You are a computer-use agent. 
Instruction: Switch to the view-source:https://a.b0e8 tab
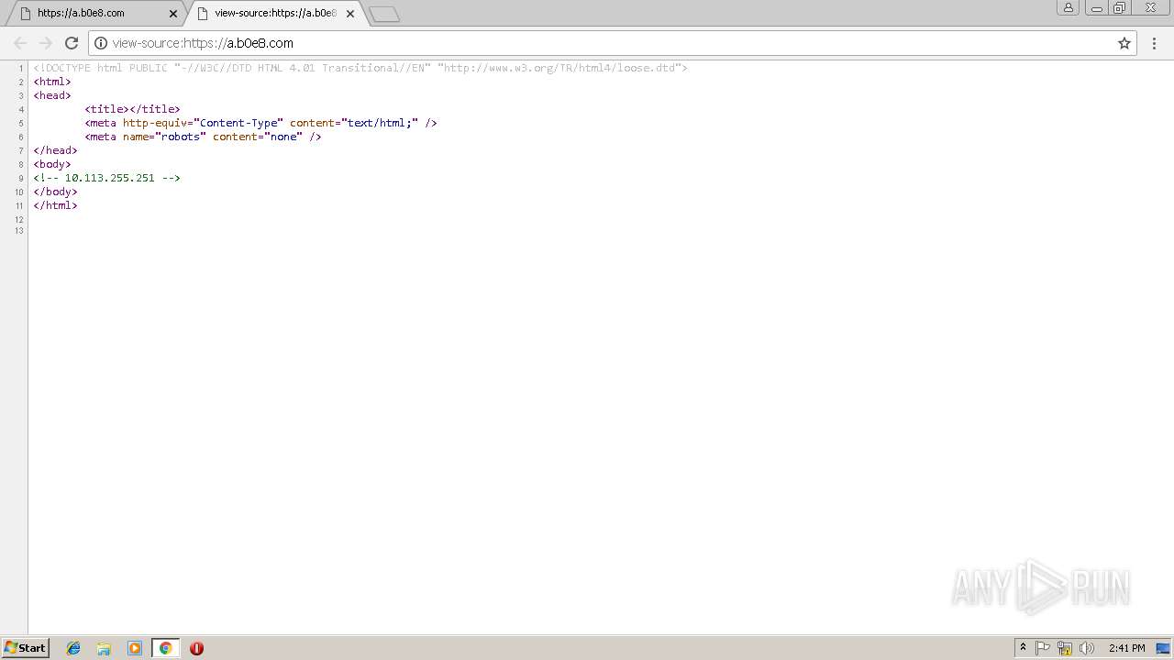pos(272,14)
